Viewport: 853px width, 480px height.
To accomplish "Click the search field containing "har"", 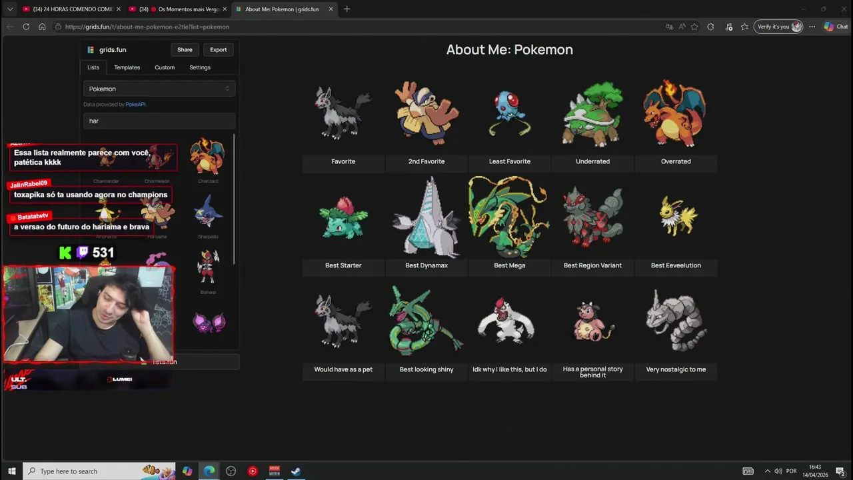I will point(159,121).
